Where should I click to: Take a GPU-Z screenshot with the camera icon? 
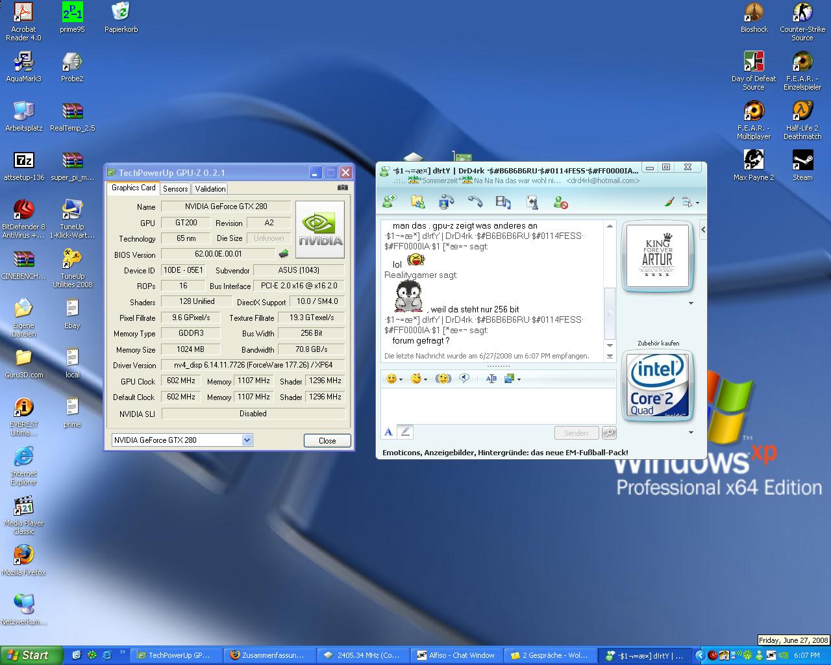point(342,188)
